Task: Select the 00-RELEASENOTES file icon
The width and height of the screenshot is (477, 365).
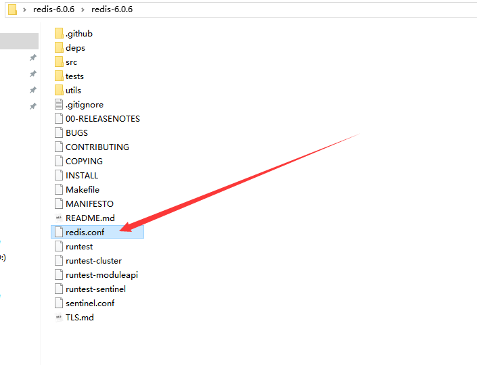Action: pos(59,118)
